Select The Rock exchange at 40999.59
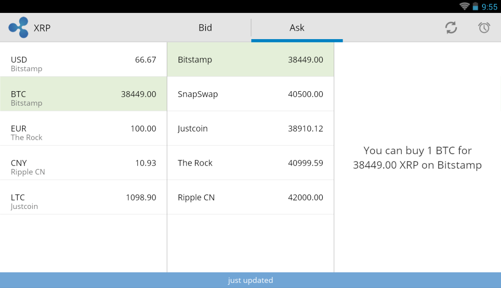This screenshot has width=501, height=288. point(250,163)
